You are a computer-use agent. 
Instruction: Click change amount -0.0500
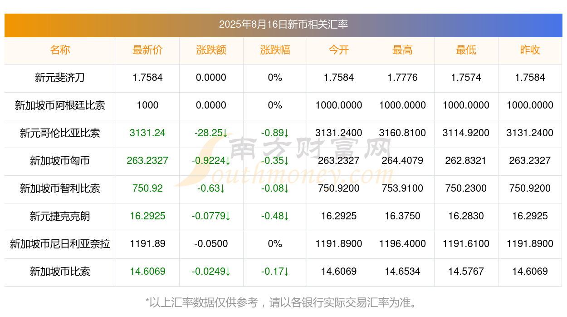point(211,244)
